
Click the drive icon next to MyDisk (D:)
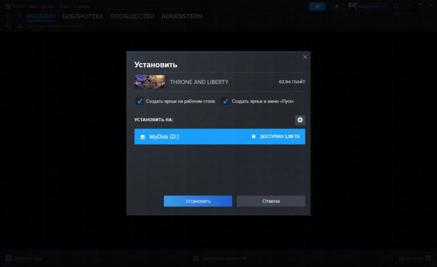point(142,137)
